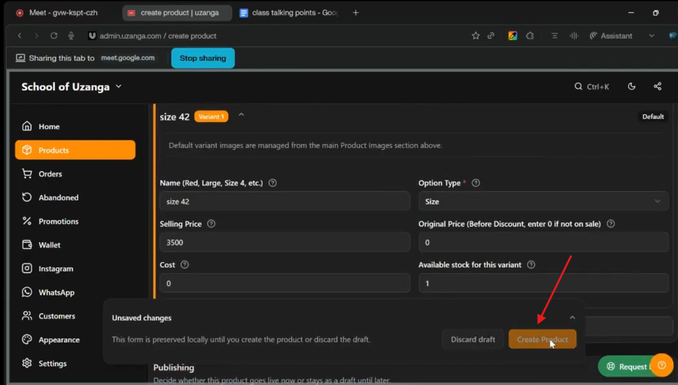Click help icon next to Selling Price
Viewport: 678px width, 385px height.
pos(211,224)
